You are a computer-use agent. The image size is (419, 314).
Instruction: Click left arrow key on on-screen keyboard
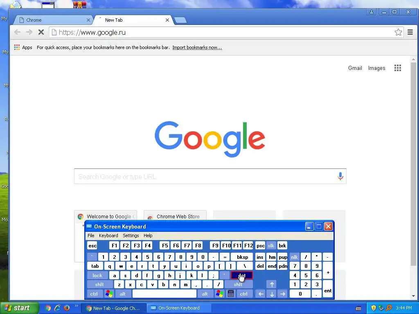[261, 294]
